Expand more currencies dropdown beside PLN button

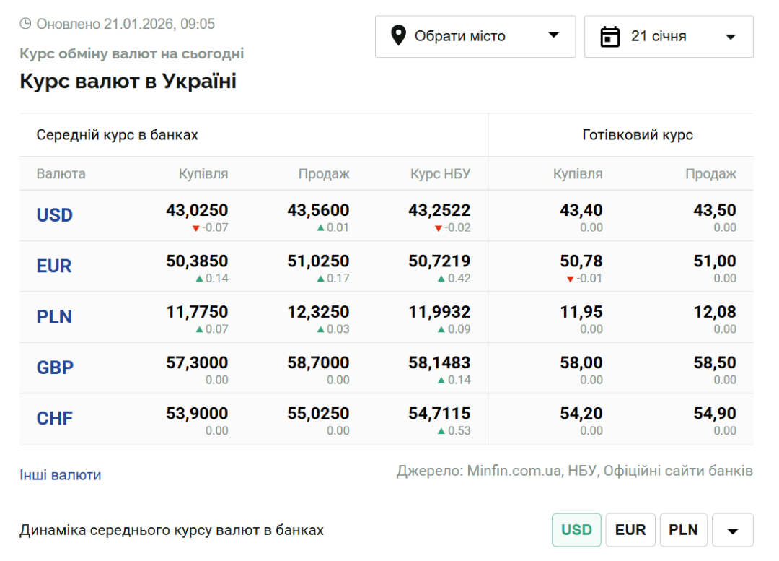tap(732, 531)
